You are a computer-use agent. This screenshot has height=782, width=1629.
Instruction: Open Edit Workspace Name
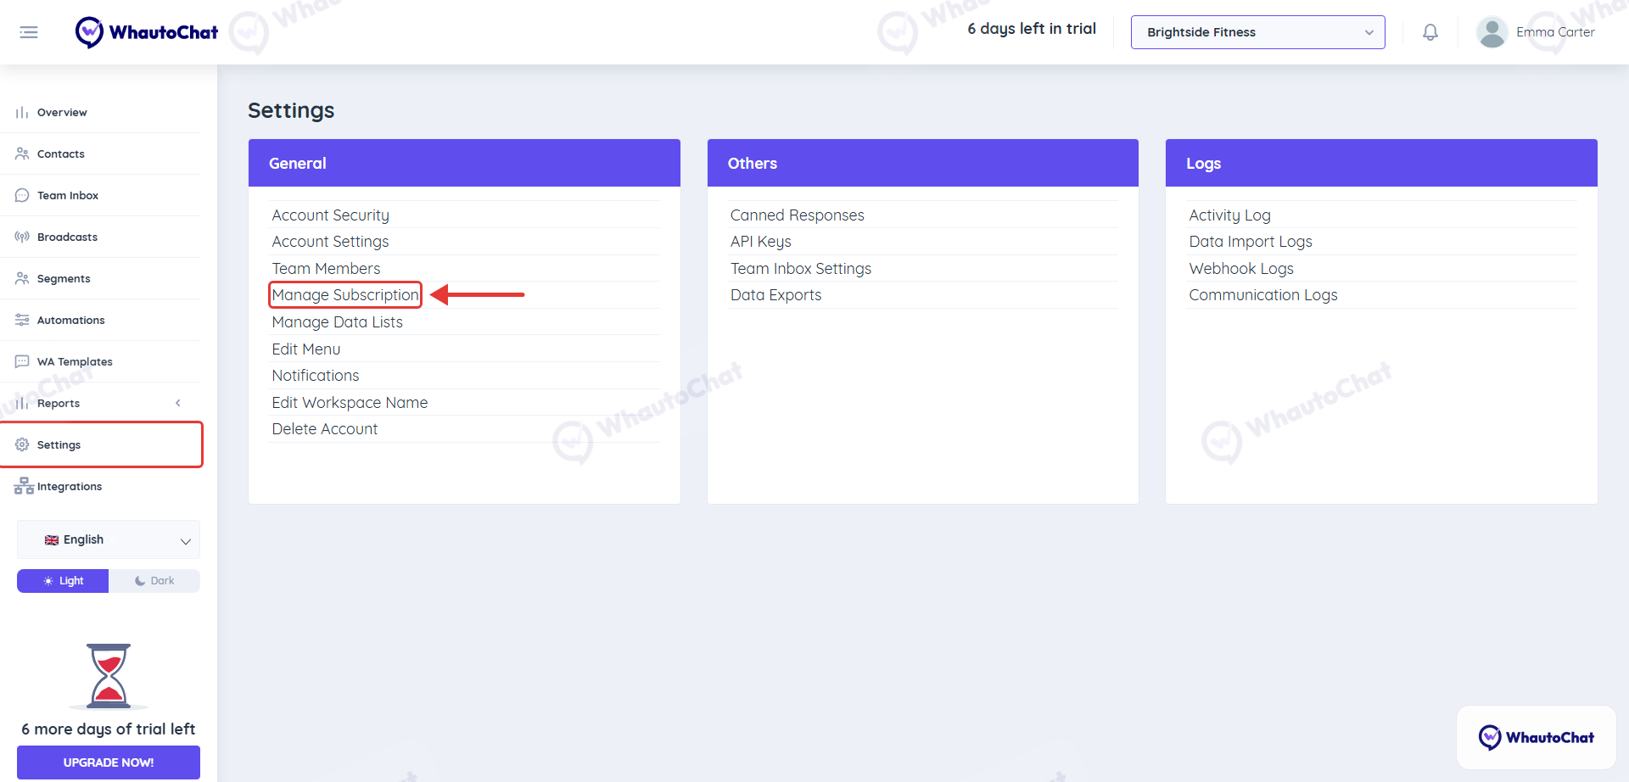(350, 403)
